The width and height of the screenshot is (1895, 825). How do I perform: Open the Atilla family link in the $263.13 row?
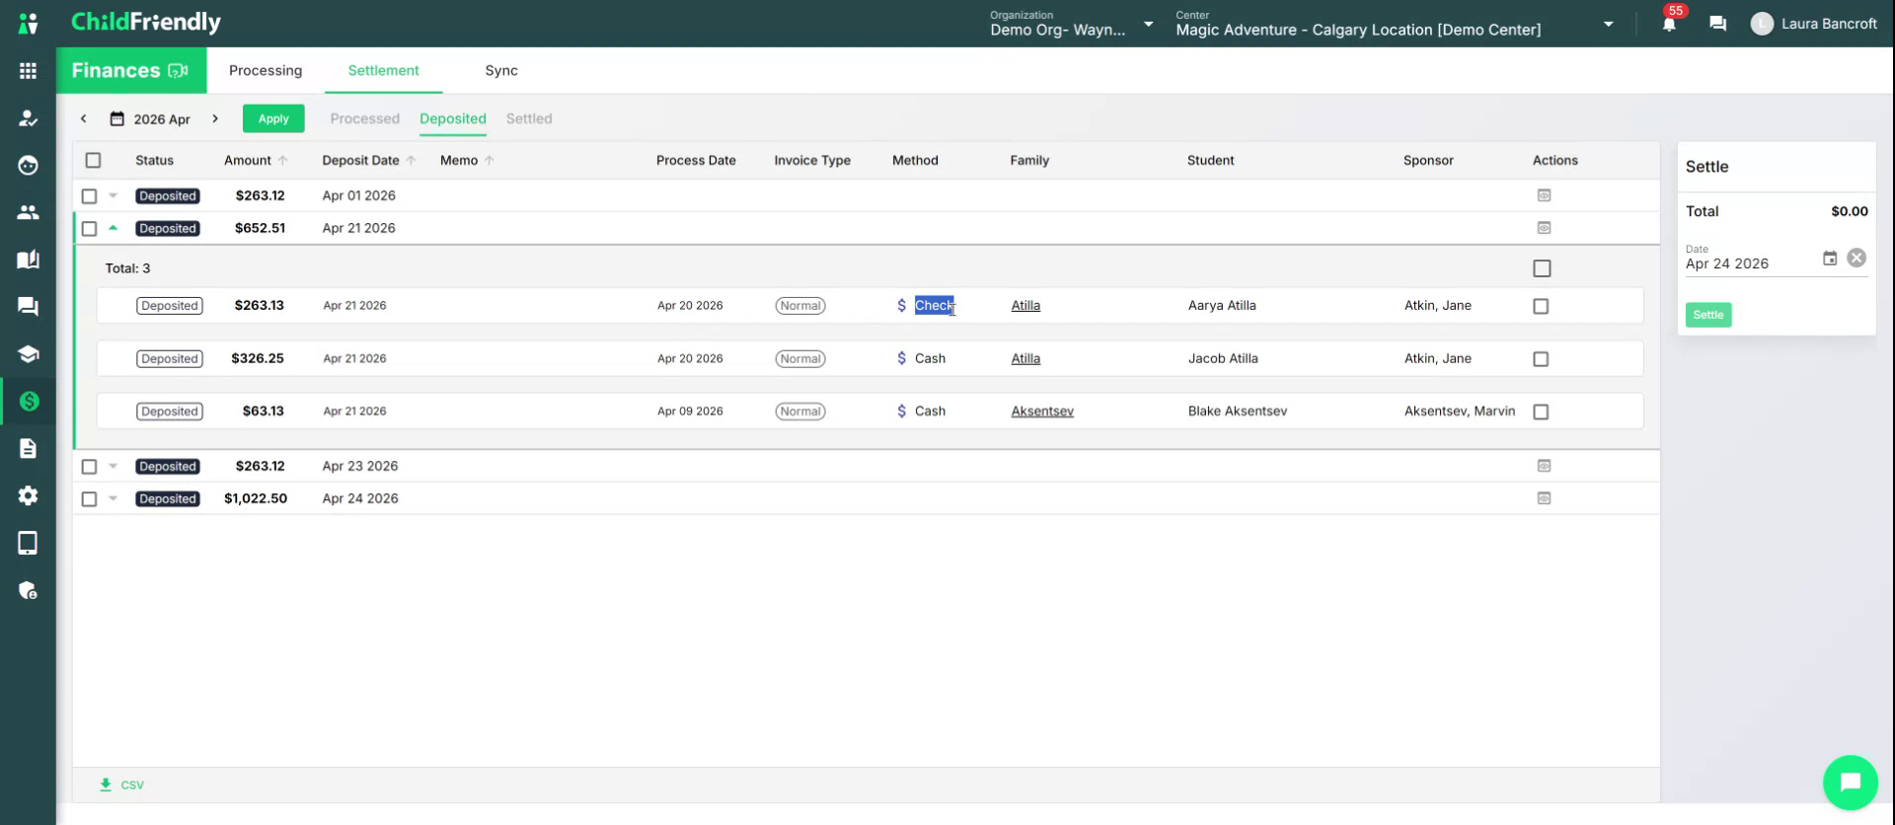pyautogui.click(x=1025, y=306)
